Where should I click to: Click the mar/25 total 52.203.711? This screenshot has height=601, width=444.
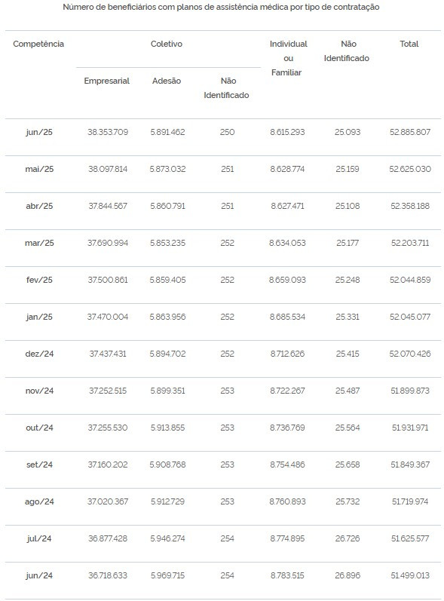pyautogui.click(x=410, y=243)
